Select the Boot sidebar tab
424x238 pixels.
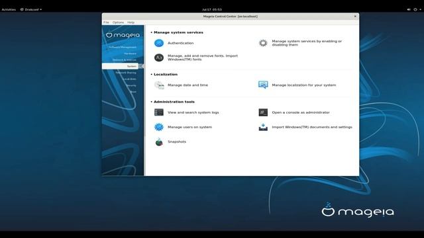tap(133, 92)
